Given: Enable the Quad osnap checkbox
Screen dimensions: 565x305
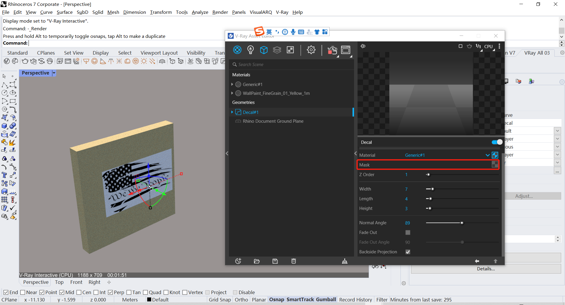Looking at the screenshot, I should [145, 292].
